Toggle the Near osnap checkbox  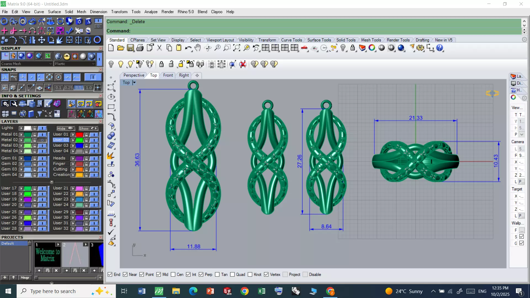coord(125,275)
